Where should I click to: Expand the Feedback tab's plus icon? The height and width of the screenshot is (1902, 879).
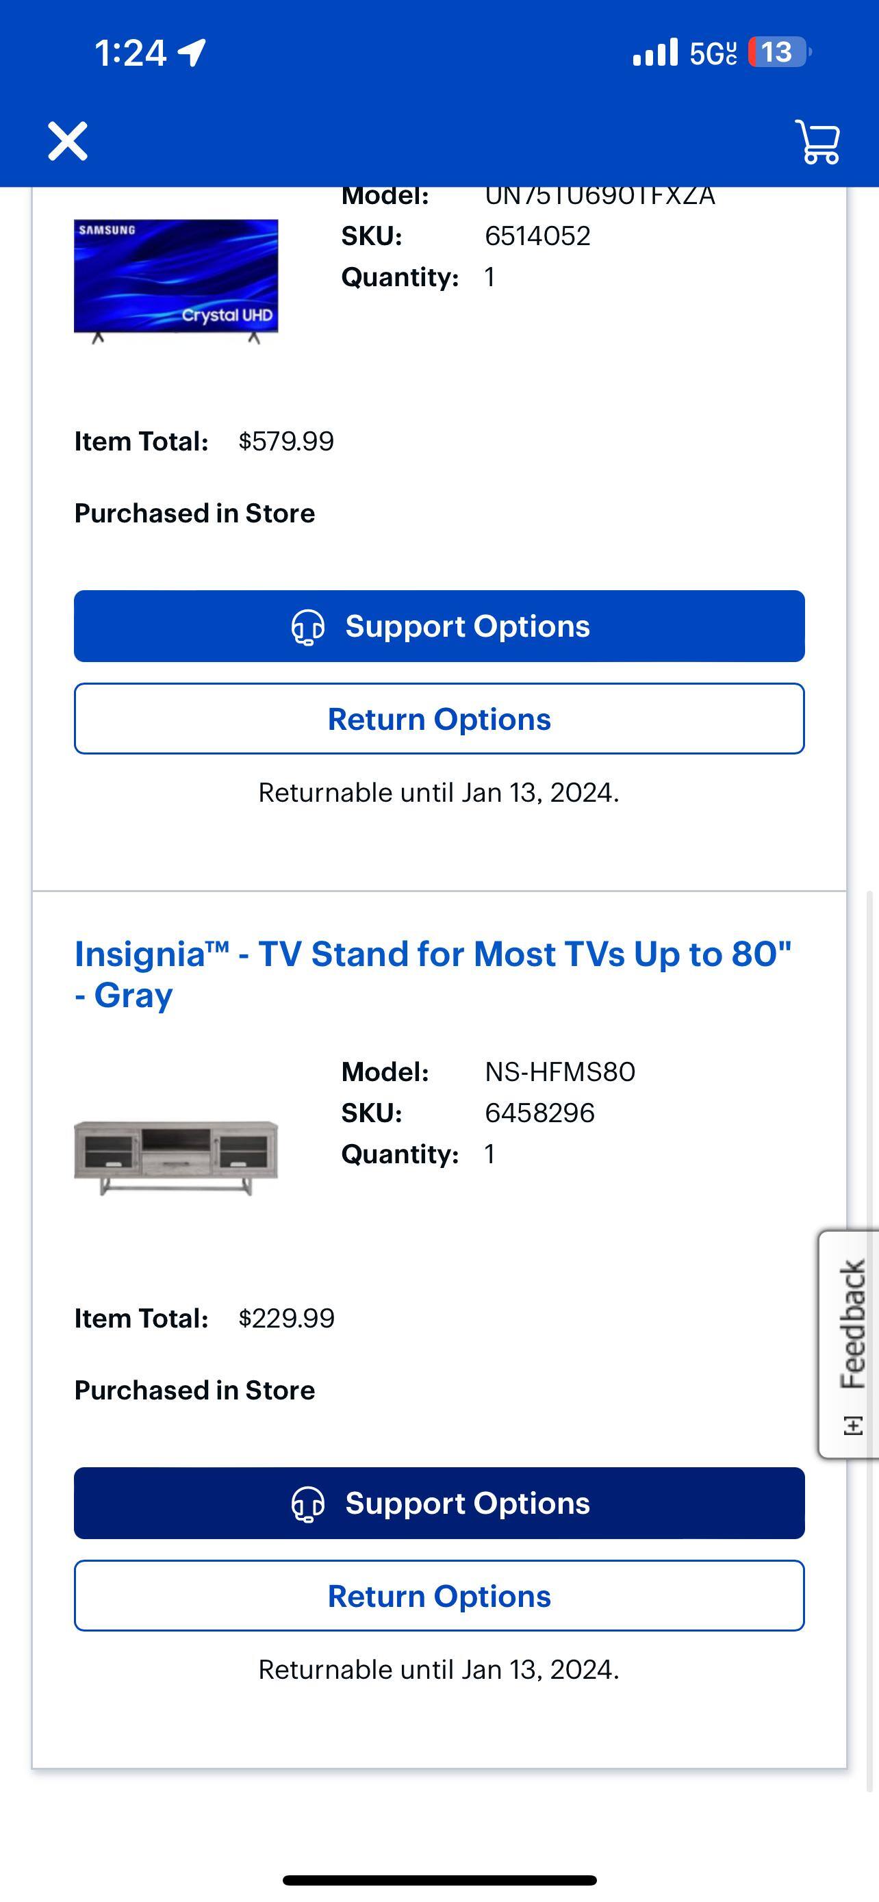853,1425
